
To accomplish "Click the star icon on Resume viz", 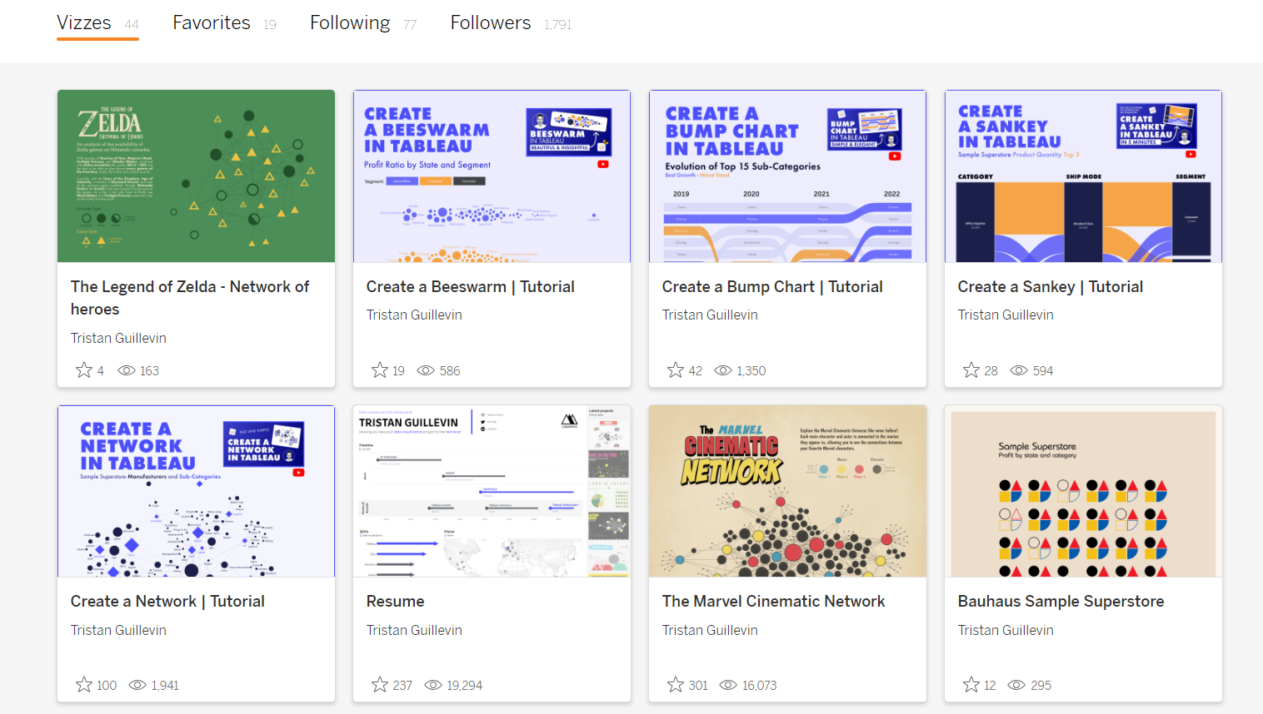I will tap(380, 685).
